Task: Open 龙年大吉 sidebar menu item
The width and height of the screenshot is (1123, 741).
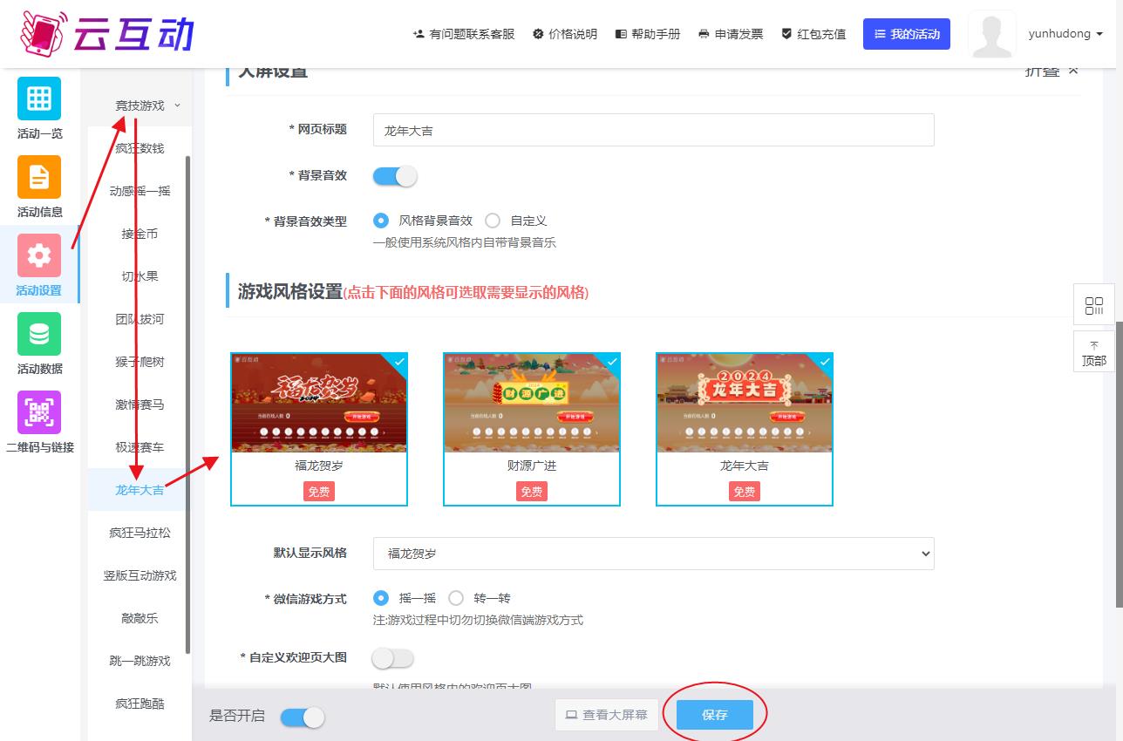Action: pyautogui.click(x=140, y=490)
